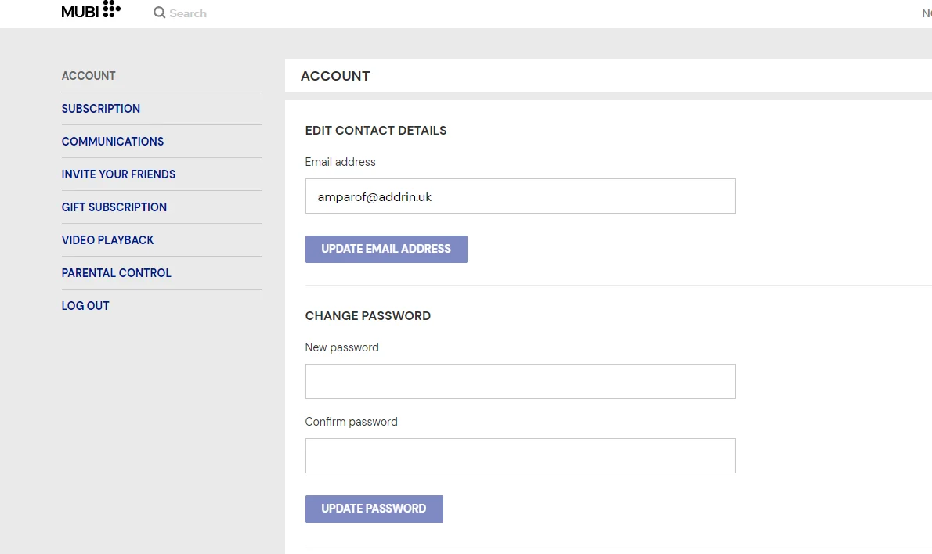
Task: Open the Subscription settings page
Action: (101, 109)
